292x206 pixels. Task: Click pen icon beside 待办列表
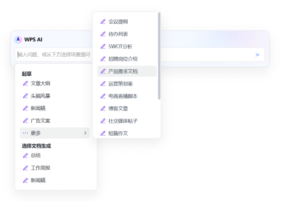pos(103,34)
